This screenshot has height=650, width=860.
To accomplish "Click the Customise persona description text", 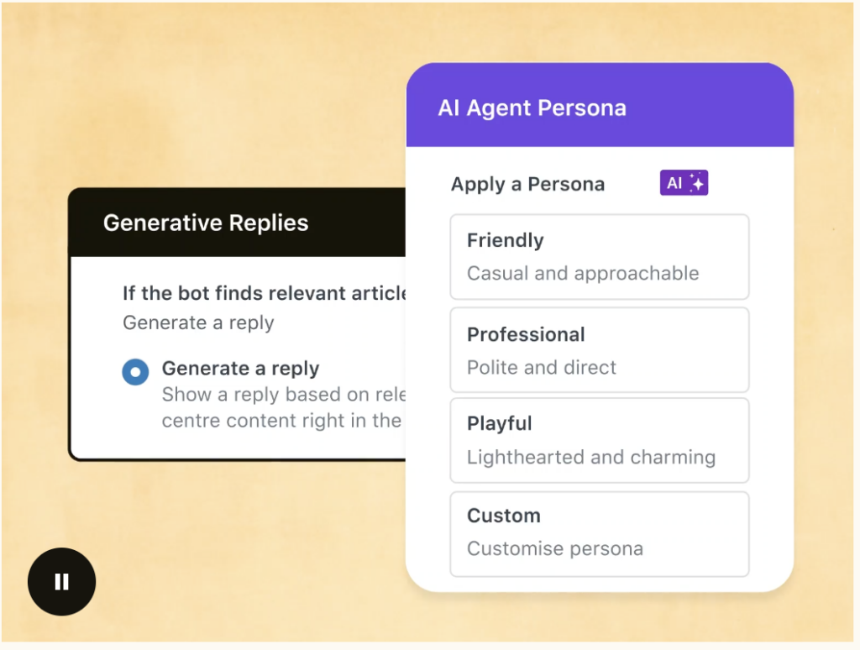I will [x=555, y=548].
